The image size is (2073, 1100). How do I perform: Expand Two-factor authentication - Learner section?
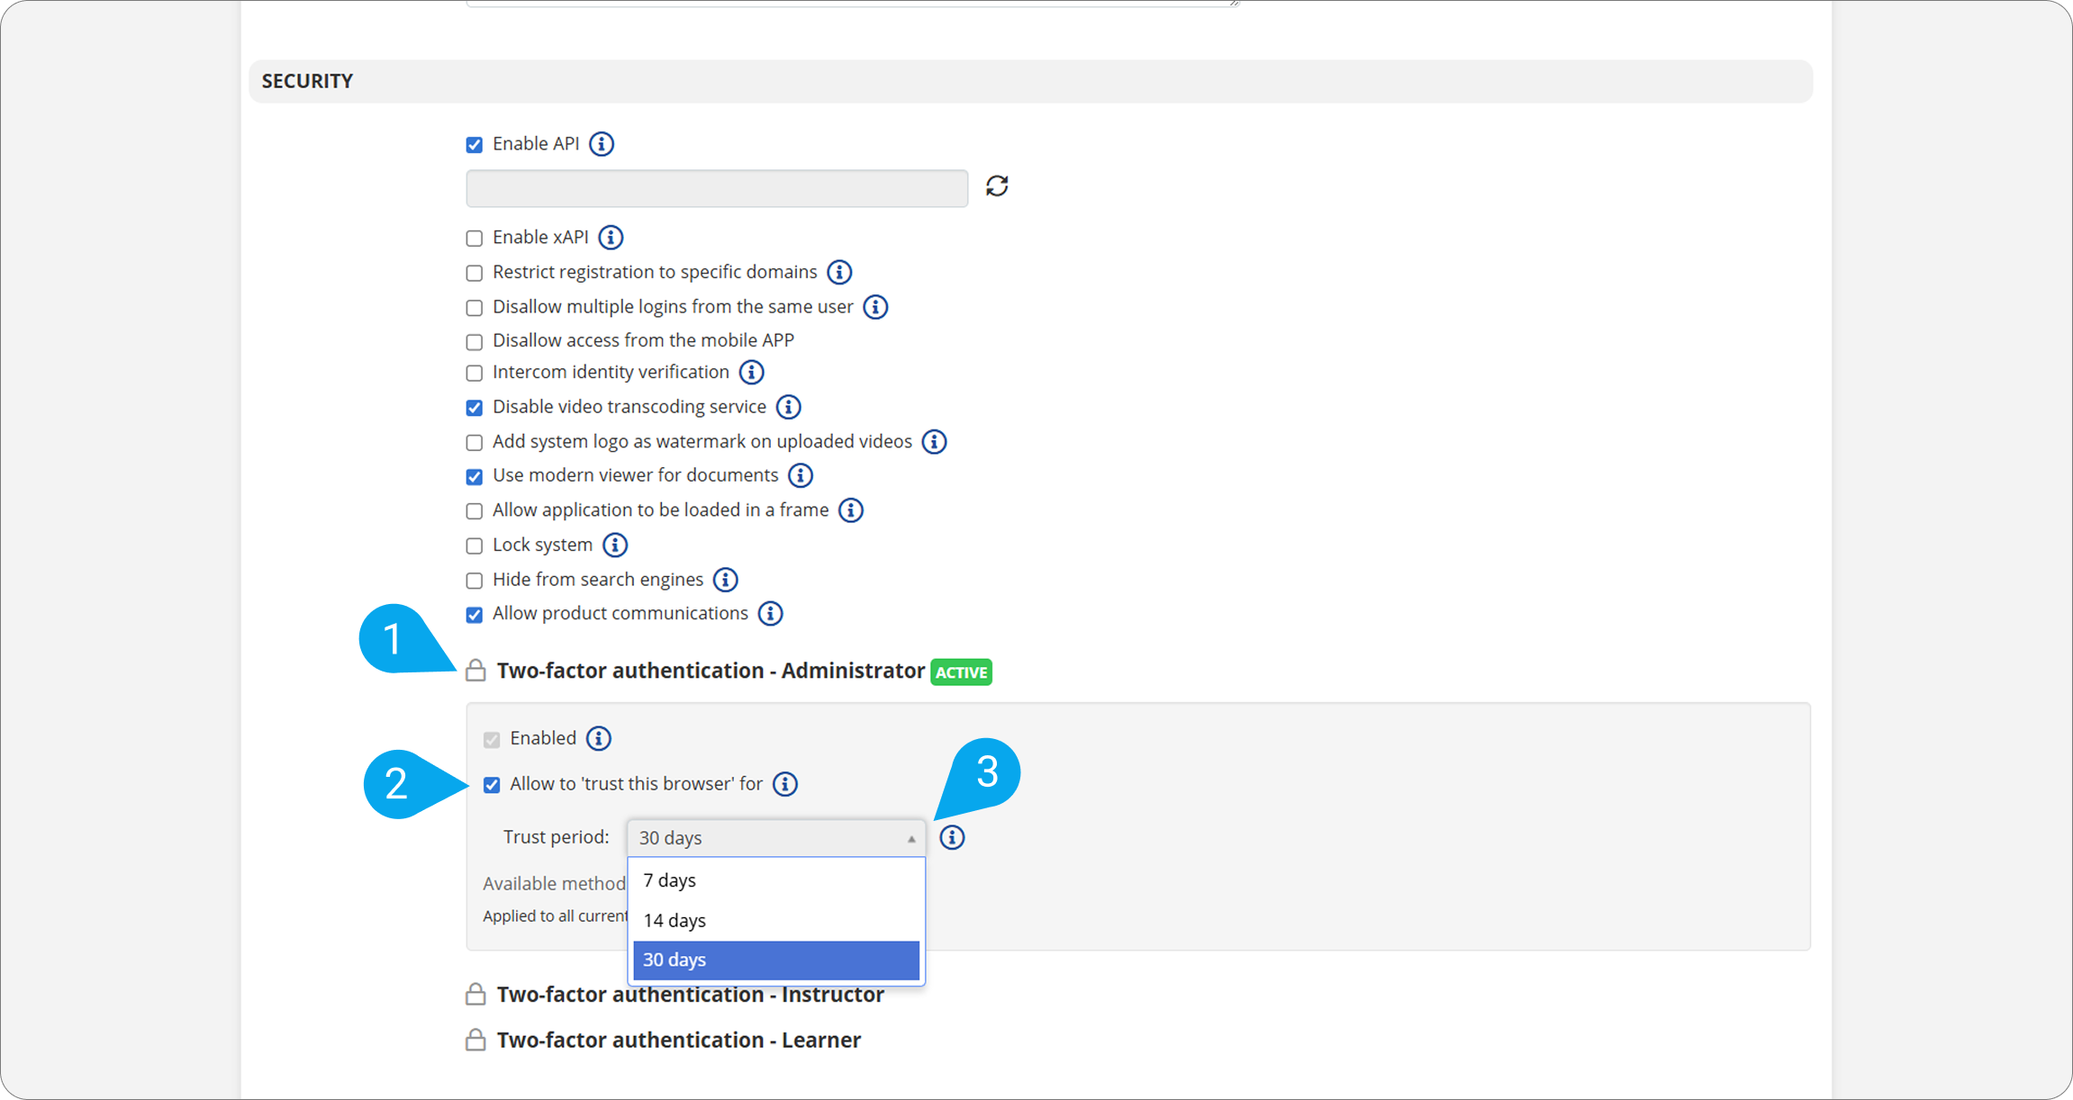678,1041
